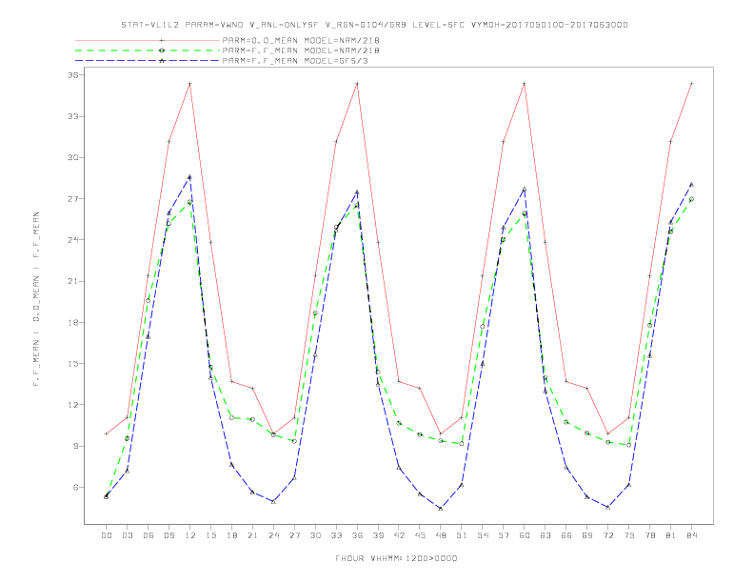This screenshot has width=754, height=583.
Task: Click y-axis tick value 30
Action: [x=72, y=158]
